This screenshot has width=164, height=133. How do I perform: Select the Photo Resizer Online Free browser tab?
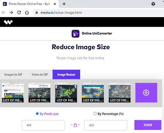(29, 4)
